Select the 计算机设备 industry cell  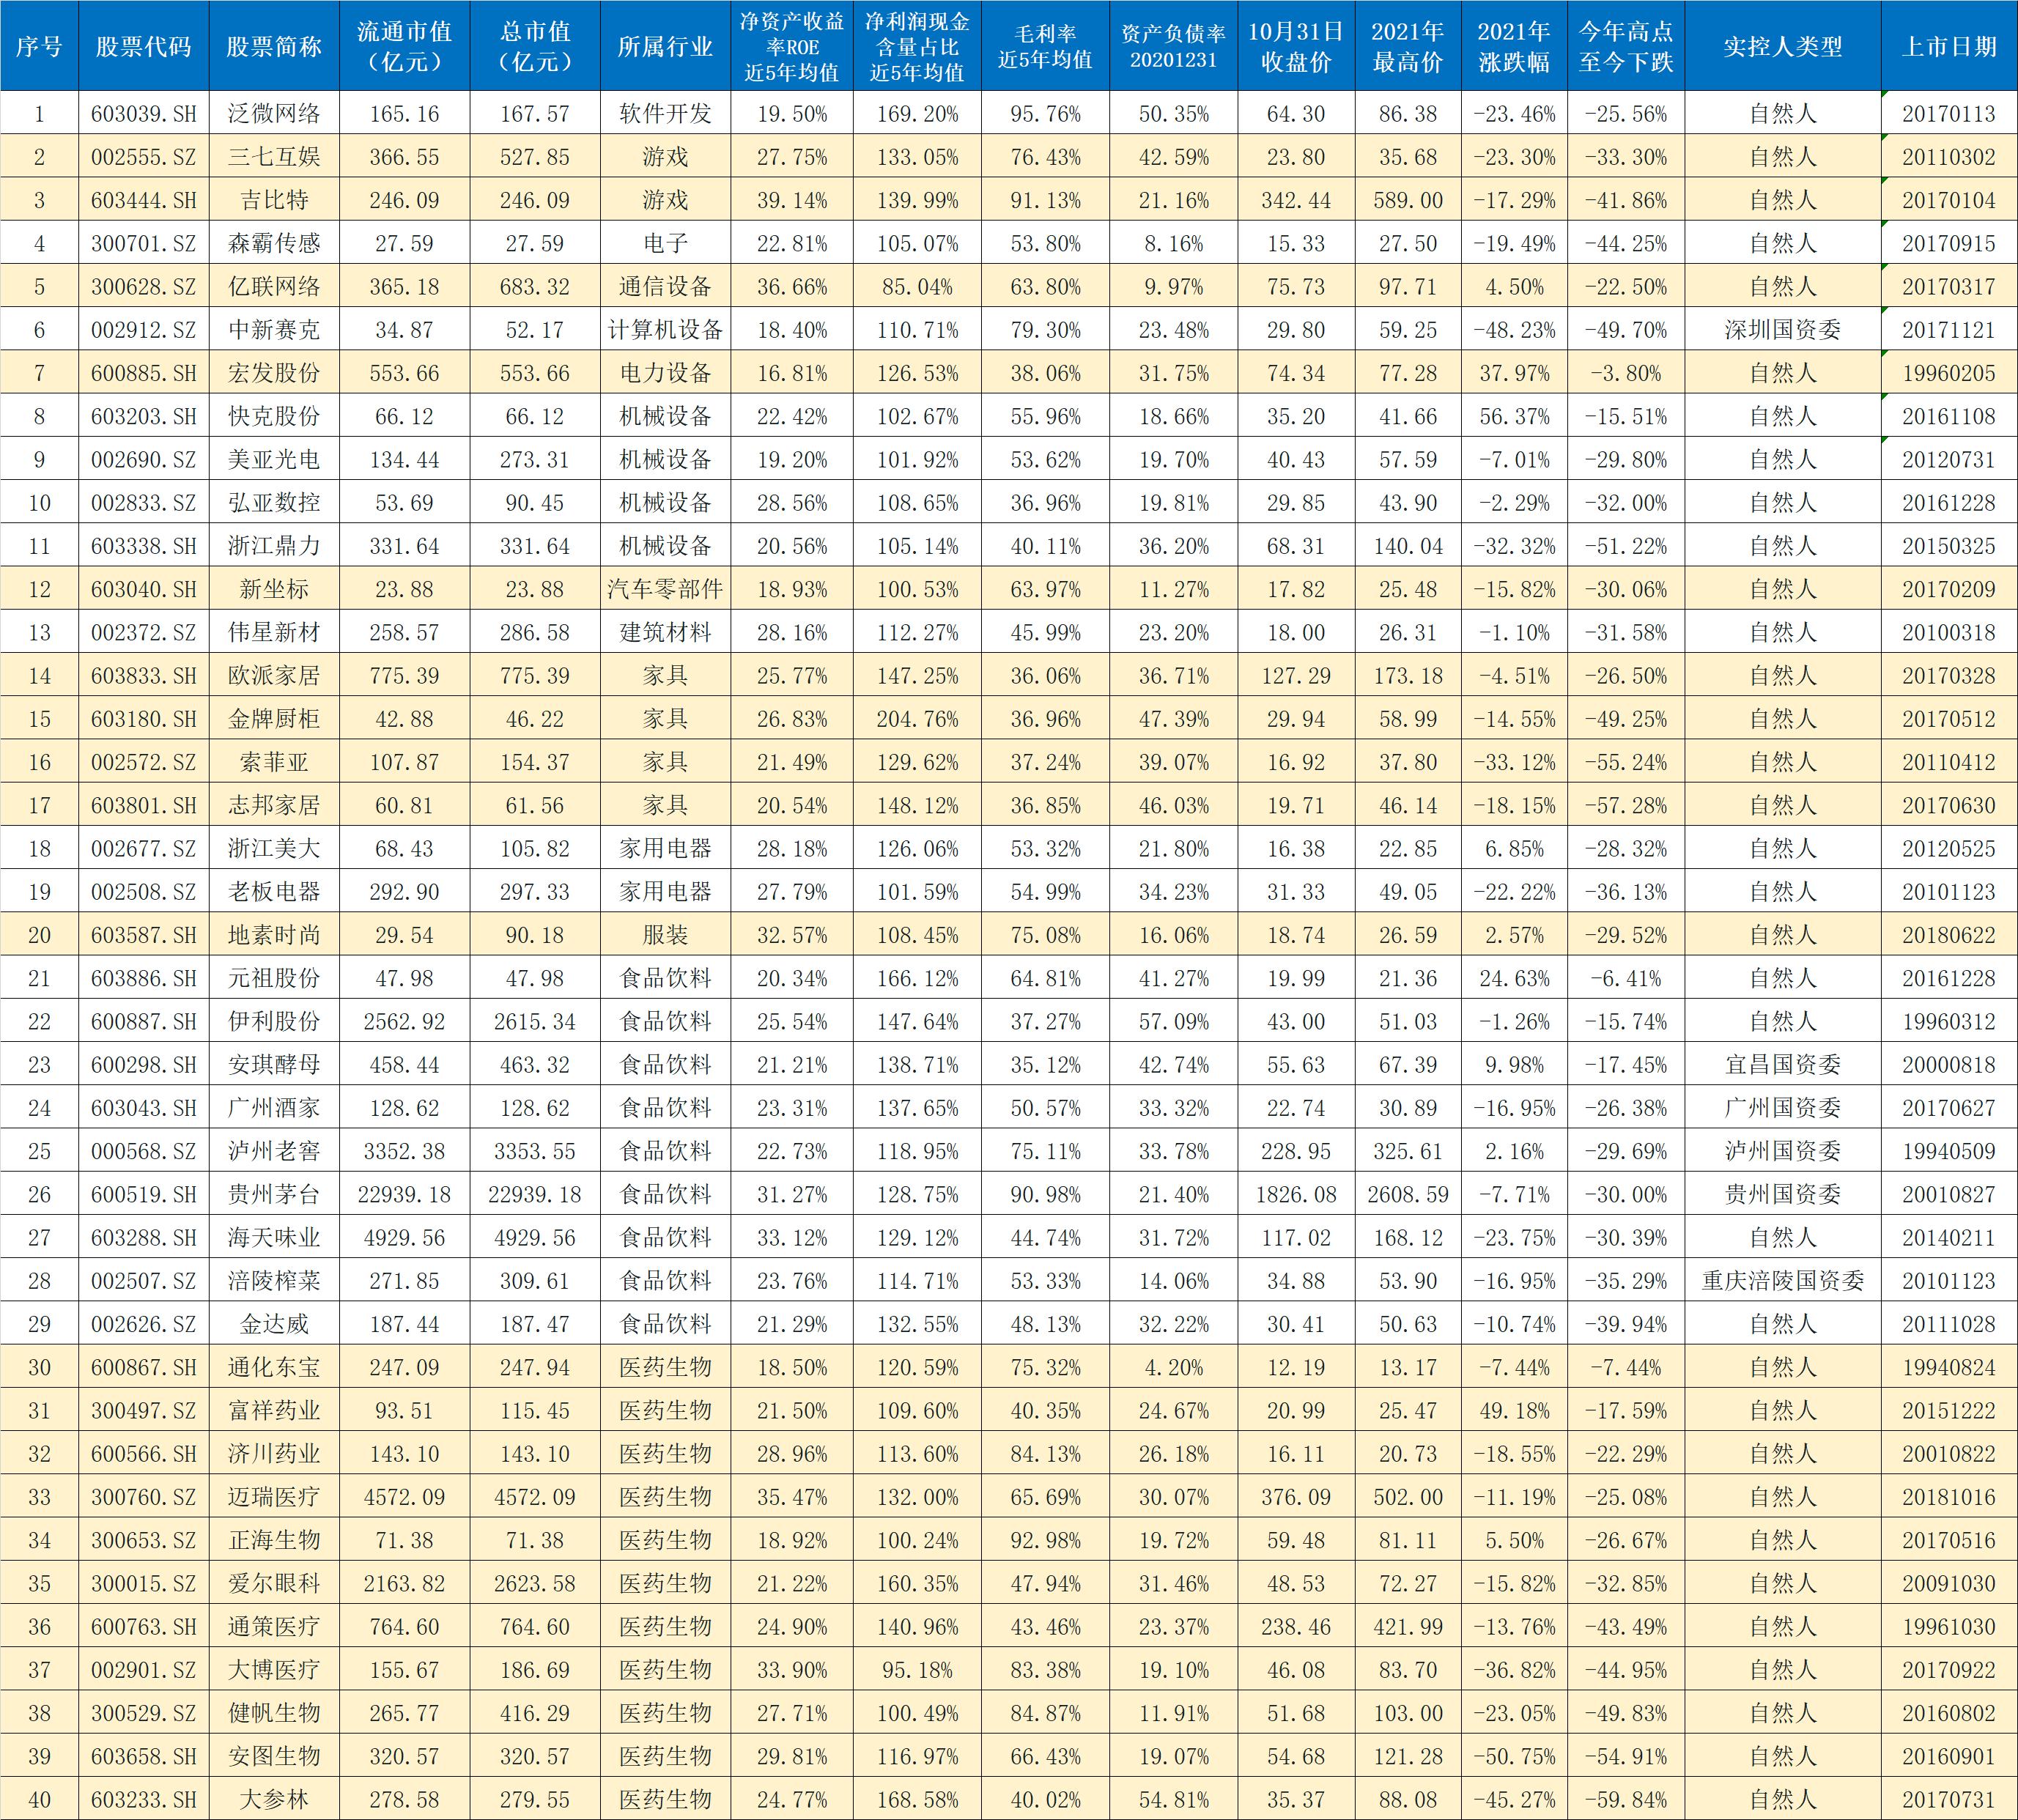point(665,330)
